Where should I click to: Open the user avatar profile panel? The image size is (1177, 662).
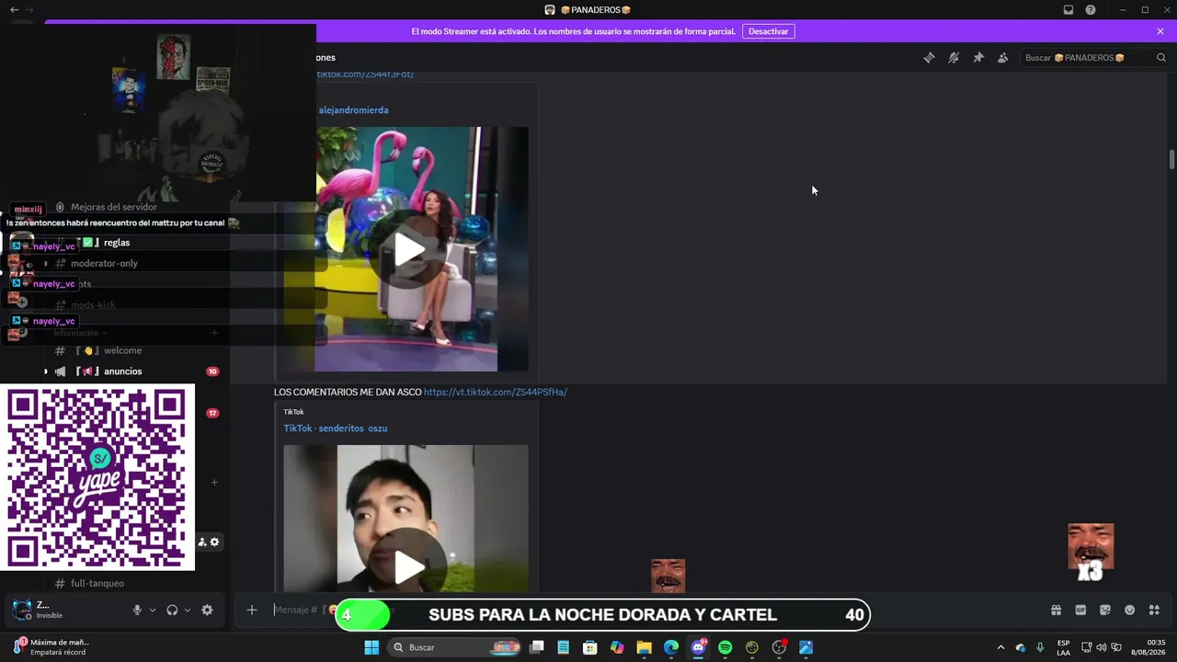[x=21, y=610]
